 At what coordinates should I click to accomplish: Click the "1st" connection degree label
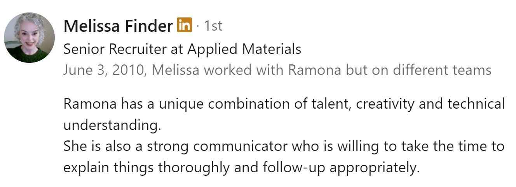[x=213, y=26]
